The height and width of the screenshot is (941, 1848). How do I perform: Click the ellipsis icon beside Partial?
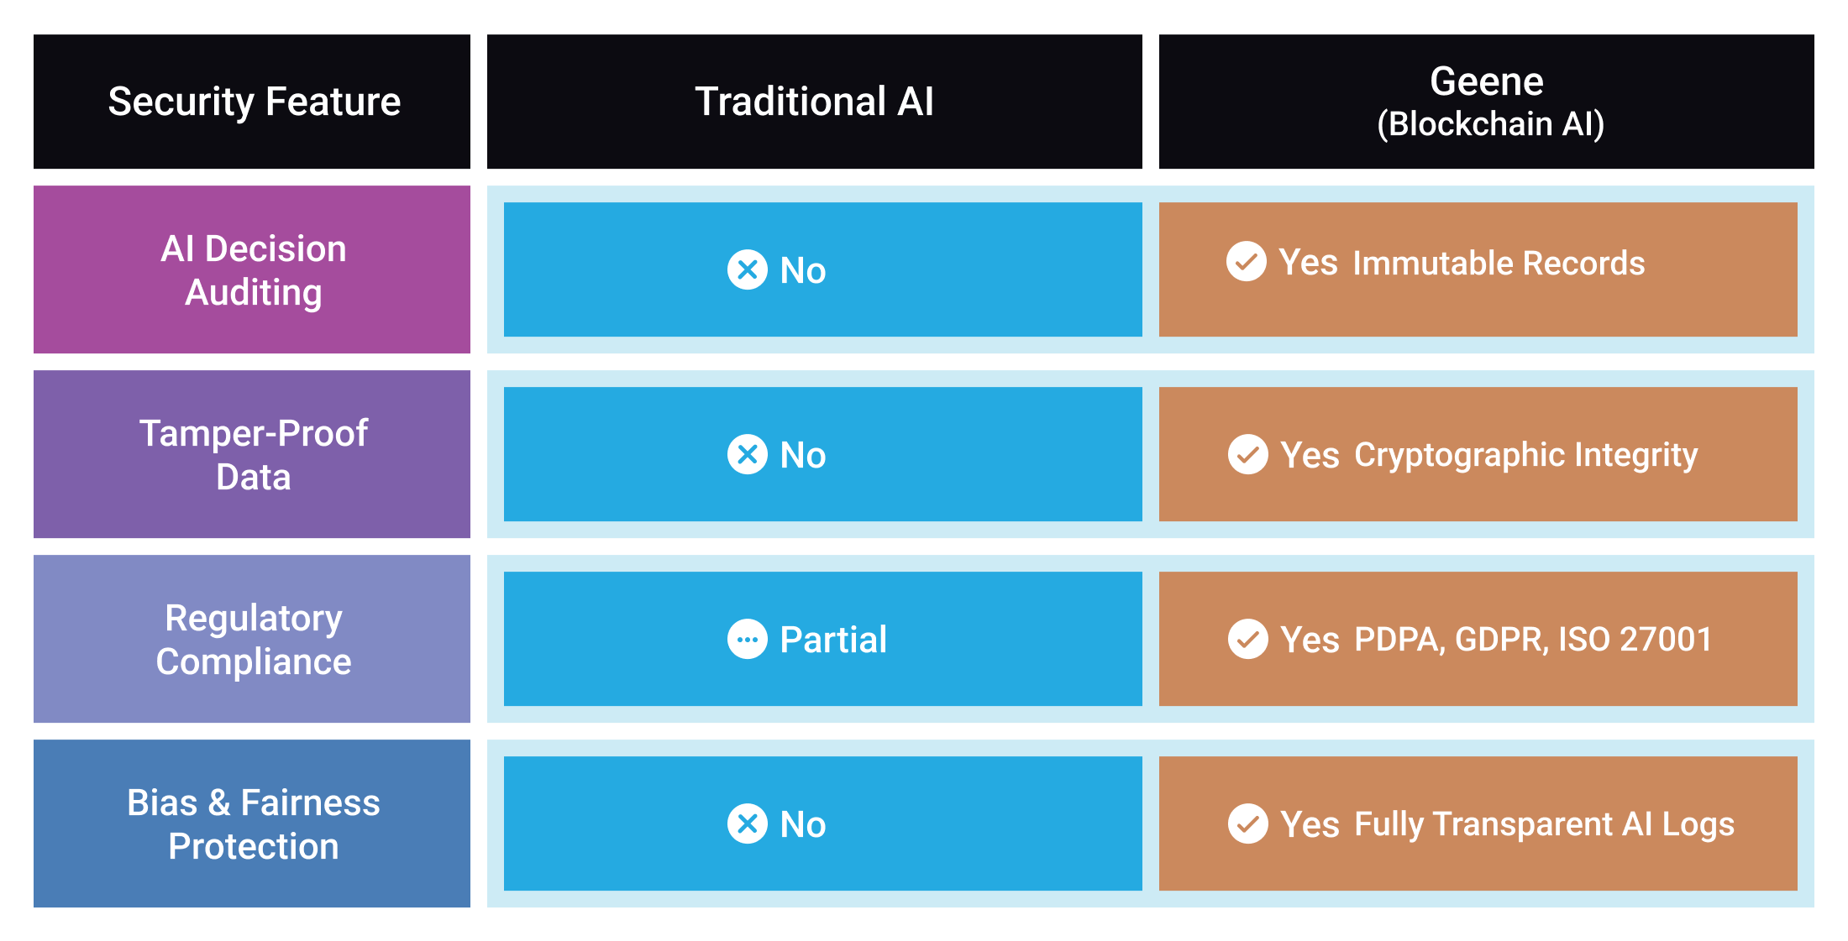coord(747,639)
